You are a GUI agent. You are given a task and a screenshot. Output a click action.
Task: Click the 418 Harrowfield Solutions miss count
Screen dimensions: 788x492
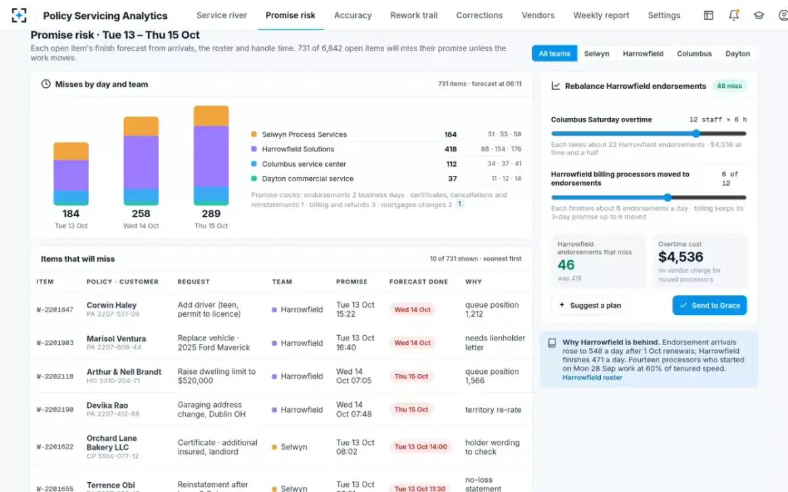[x=450, y=150]
